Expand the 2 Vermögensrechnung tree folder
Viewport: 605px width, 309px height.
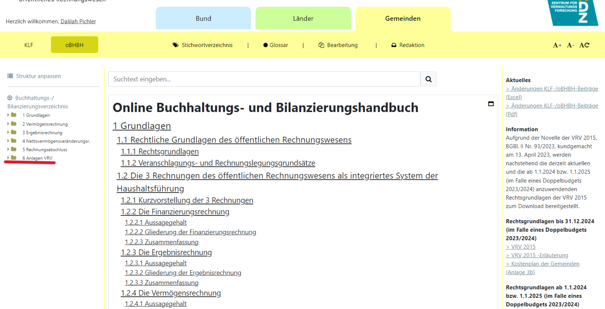click(9, 124)
